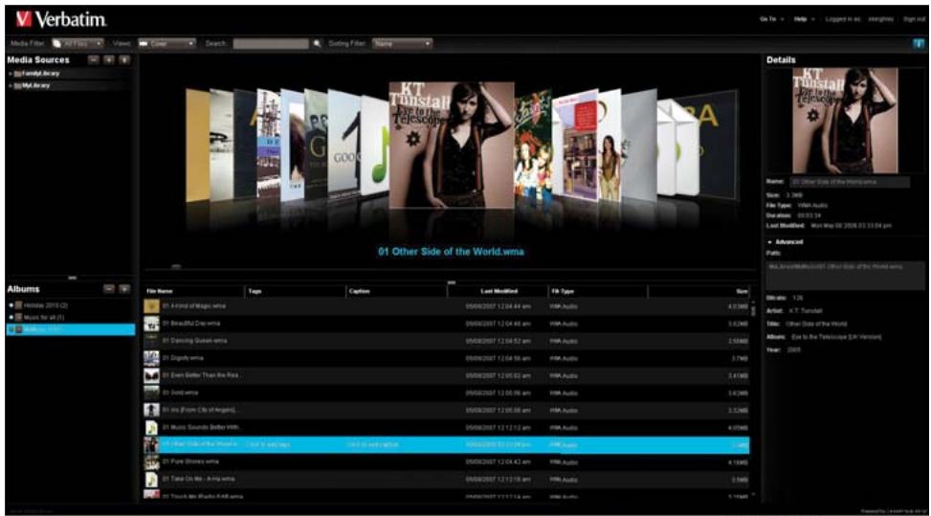This screenshot has width=931, height=516.
Task: Expand the MyLibrary tree node arrow
Action: point(11,85)
